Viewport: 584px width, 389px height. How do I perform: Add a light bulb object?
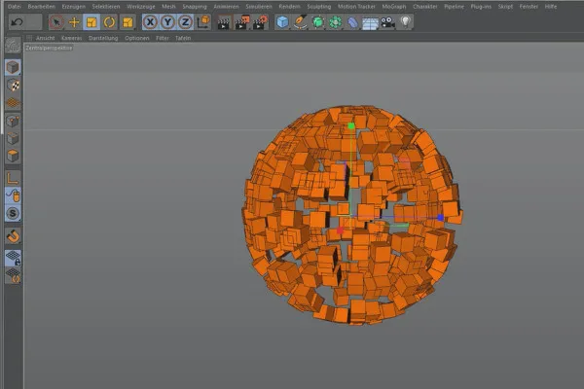click(x=406, y=22)
